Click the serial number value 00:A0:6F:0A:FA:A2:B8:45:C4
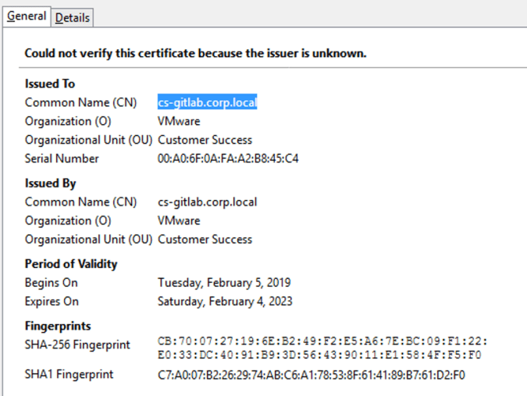 pyautogui.click(x=228, y=159)
